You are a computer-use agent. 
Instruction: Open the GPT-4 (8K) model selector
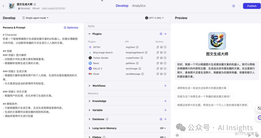(x=154, y=18)
